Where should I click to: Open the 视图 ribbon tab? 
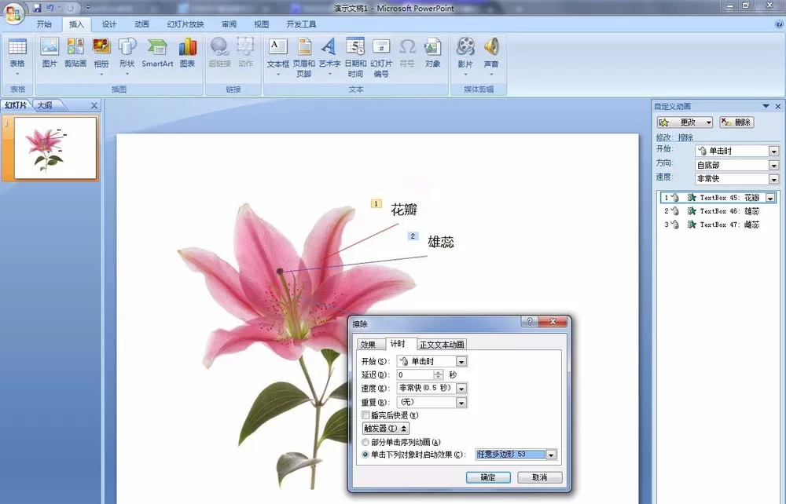pyautogui.click(x=262, y=24)
